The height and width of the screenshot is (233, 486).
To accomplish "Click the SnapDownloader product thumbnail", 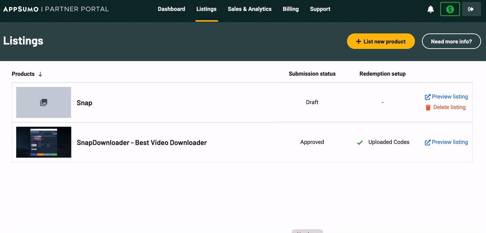I will click(44, 142).
